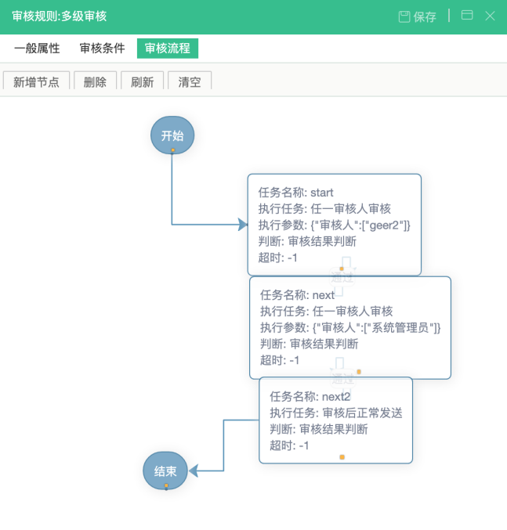Click the orange anchor below 开始 node
Screen dimensions: 507x530
(172, 150)
